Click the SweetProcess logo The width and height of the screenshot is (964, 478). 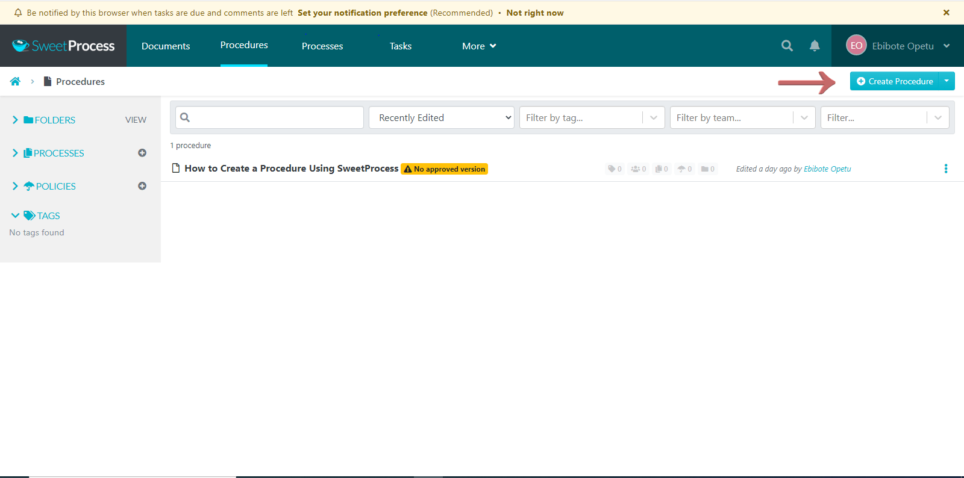[x=63, y=46]
